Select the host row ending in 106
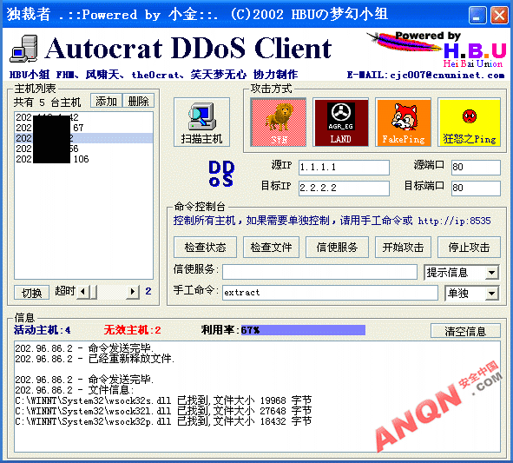Viewport: 513px width, 463px height. [x=83, y=159]
